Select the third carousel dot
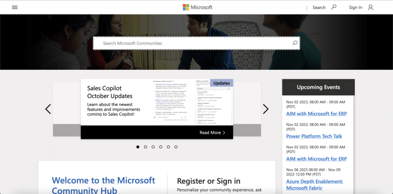Image resolution: width=393 pixels, height=194 pixels. tap(153, 147)
